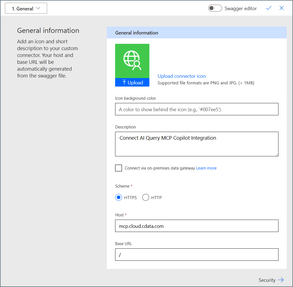The width and height of the screenshot is (293, 287).
Task: Select the HTTP scheme radio button
Action: coord(146,197)
